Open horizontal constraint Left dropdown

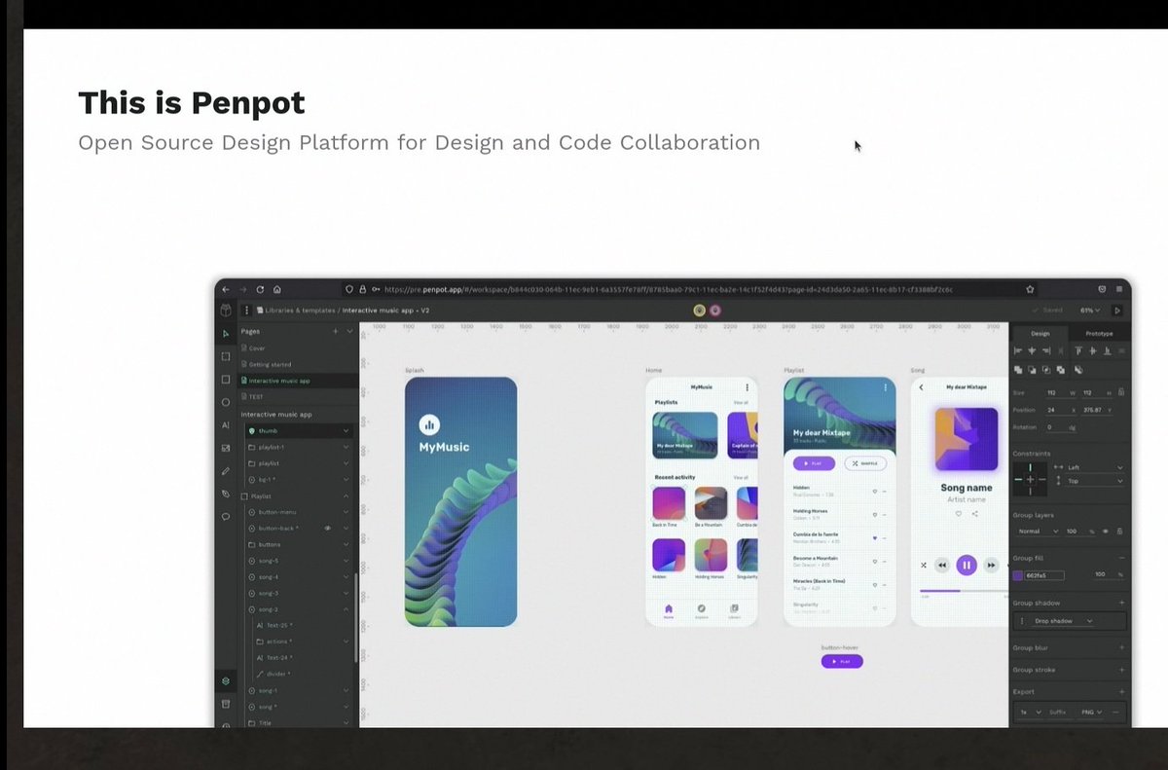tap(1096, 467)
